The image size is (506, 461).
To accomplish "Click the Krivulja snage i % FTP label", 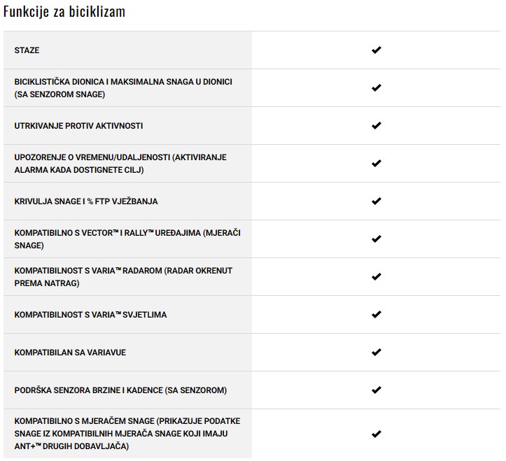I will tap(86, 201).
